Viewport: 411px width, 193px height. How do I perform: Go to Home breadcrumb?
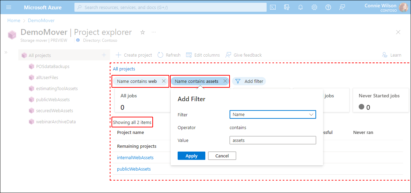point(14,20)
